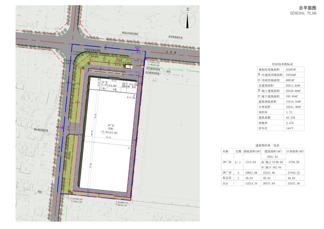
Task: Select the 19316㎡ value
Action: click(291, 75)
